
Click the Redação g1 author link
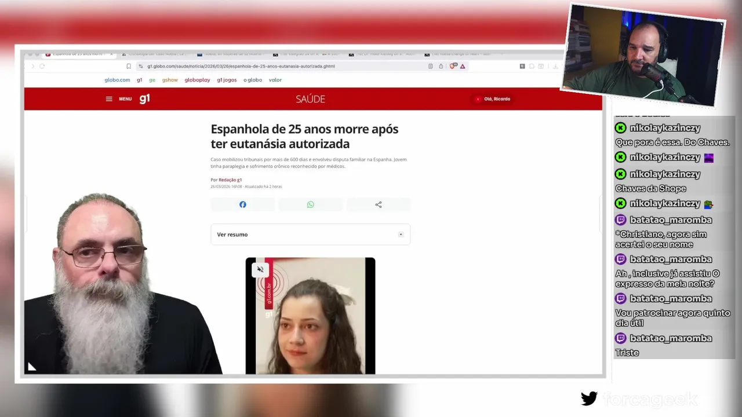point(230,180)
